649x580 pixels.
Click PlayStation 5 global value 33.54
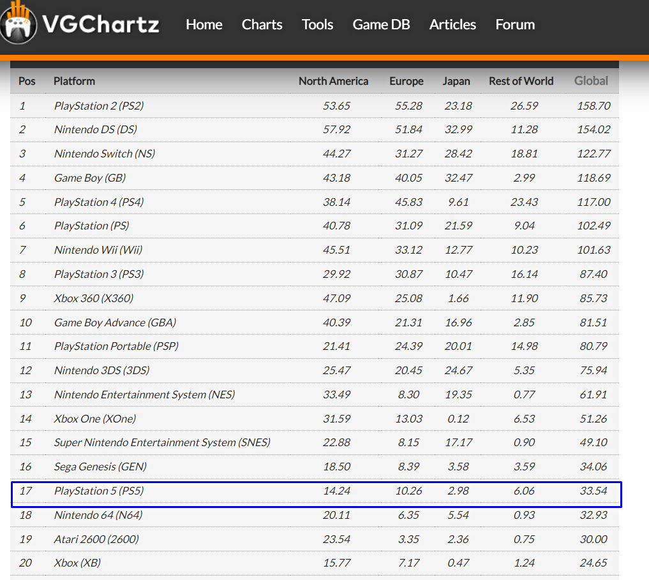coord(593,491)
